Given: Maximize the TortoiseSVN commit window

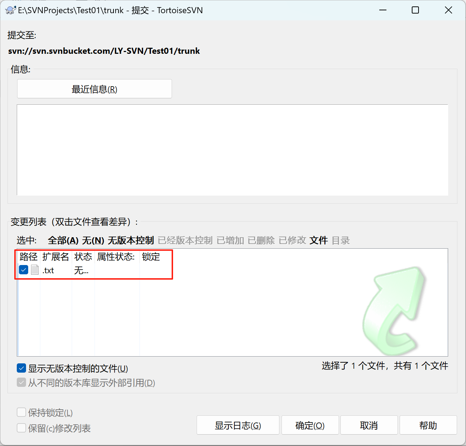Looking at the screenshot, I should pos(415,10).
